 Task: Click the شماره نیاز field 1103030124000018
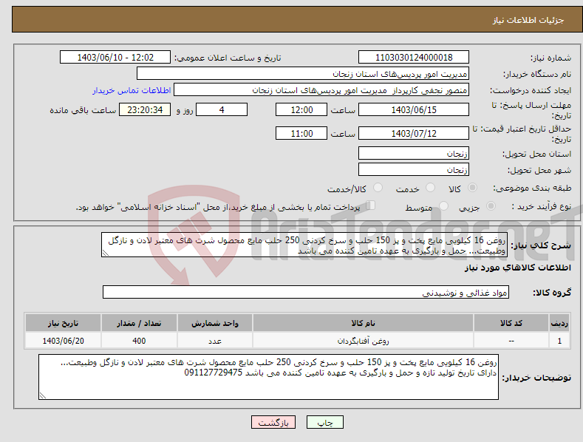(x=414, y=58)
